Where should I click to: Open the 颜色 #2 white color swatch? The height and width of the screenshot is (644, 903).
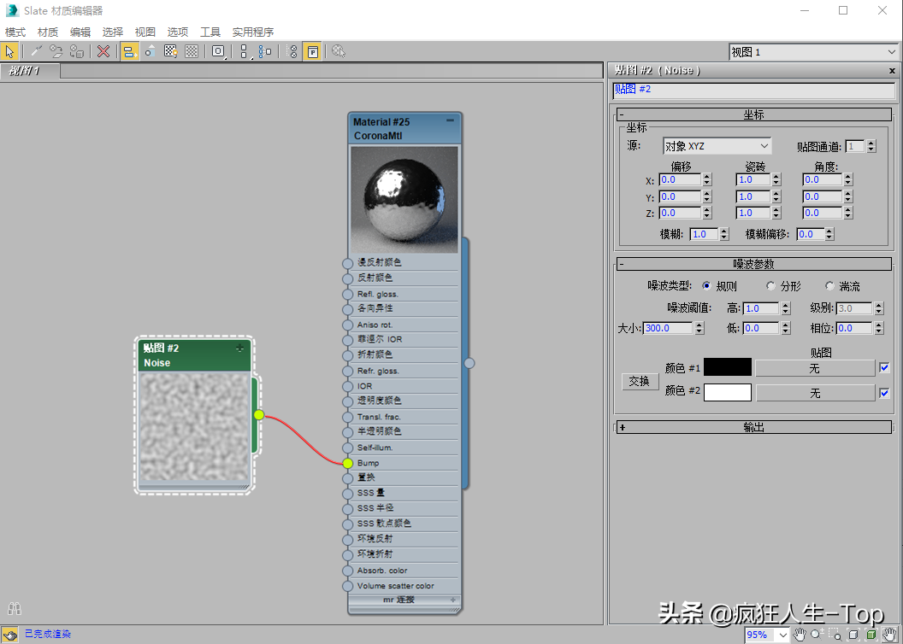(728, 392)
